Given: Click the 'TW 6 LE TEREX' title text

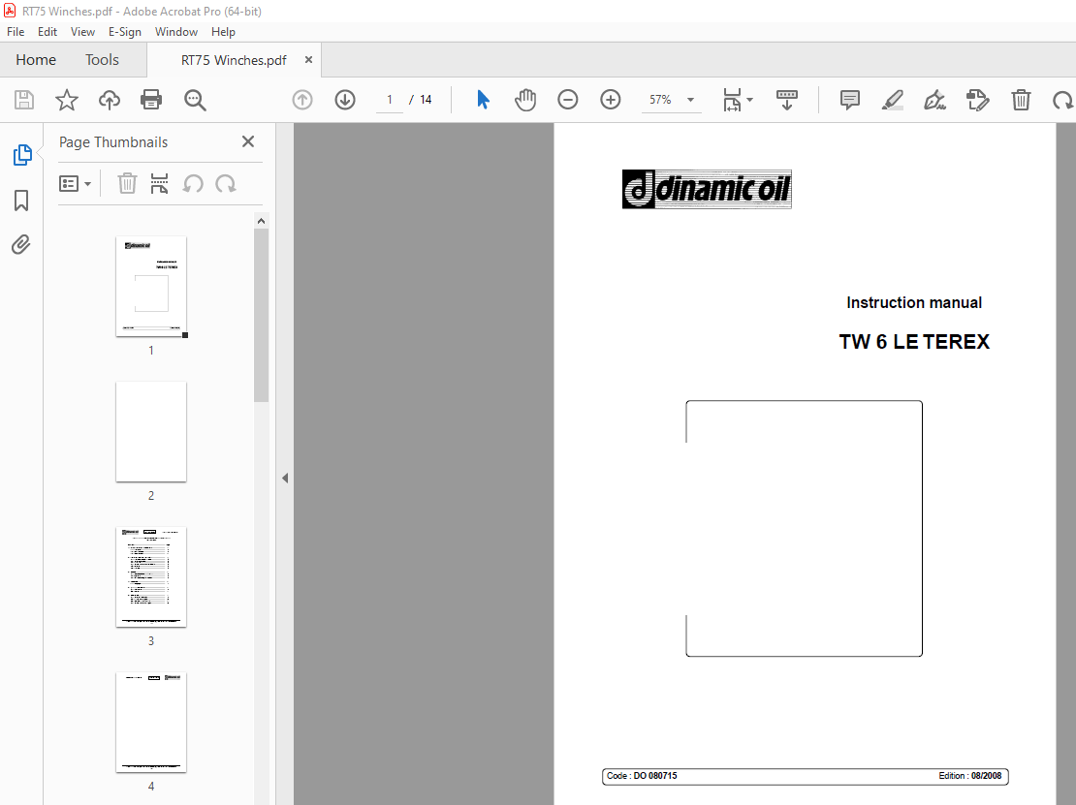Looking at the screenshot, I should 914,342.
